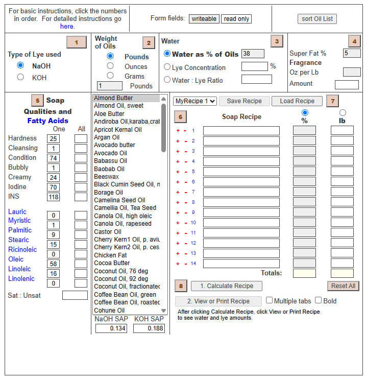This screenshot has width=366, height=380.
Task: Click the Super Fat % field
Action: pyautogui.click(x=352, y=53)
